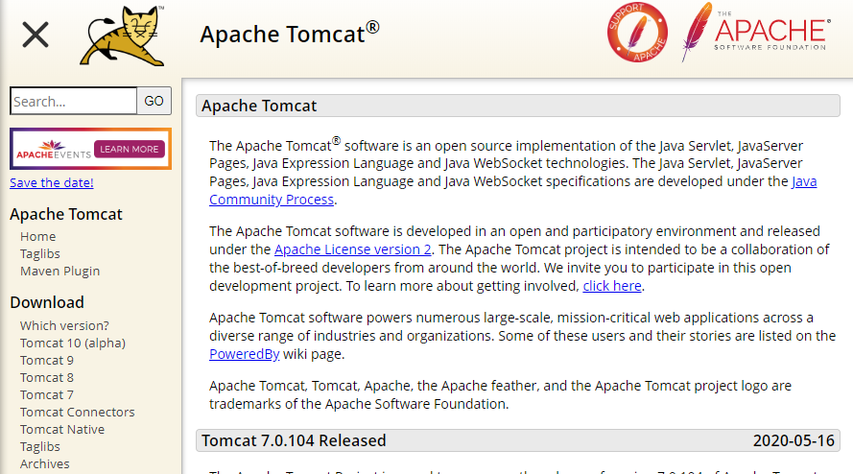
Task: Follow the Save the date! link
Action: click(52, 183)
